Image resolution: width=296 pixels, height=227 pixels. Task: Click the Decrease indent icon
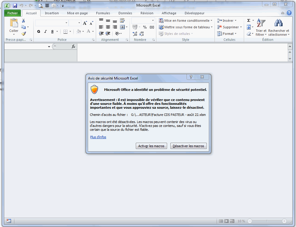click(101, 34)
